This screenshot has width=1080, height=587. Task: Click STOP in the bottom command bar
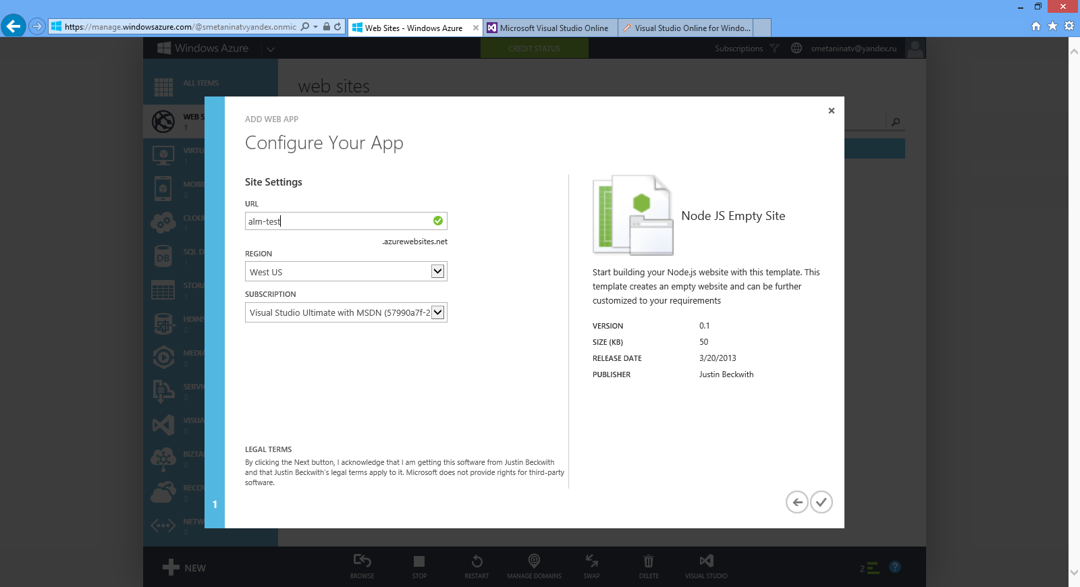coord(419,566)
